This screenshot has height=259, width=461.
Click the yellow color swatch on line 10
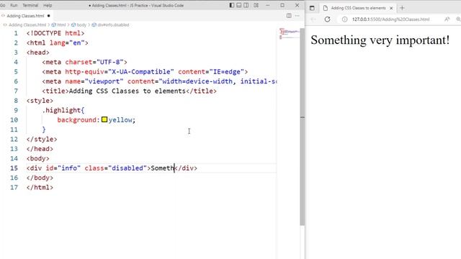(104, 119)
